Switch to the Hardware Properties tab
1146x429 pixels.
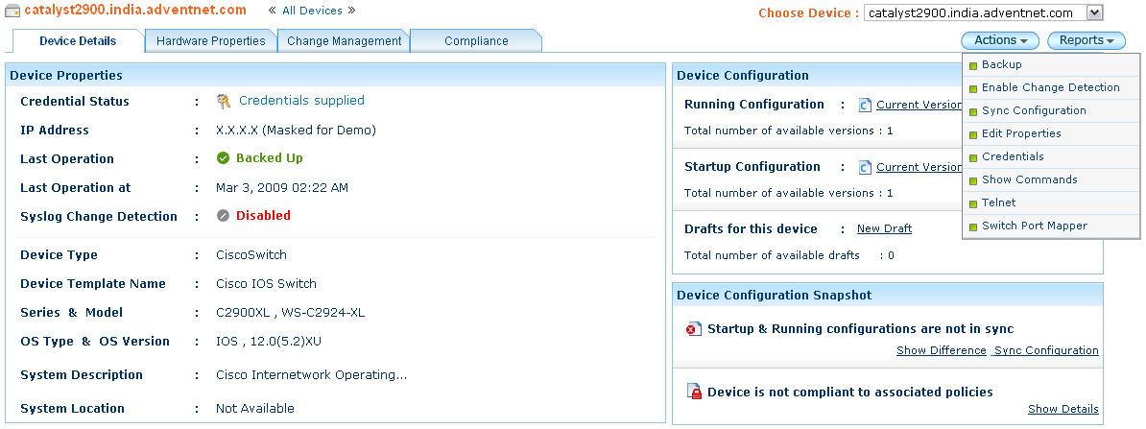[x=210, y=41]
